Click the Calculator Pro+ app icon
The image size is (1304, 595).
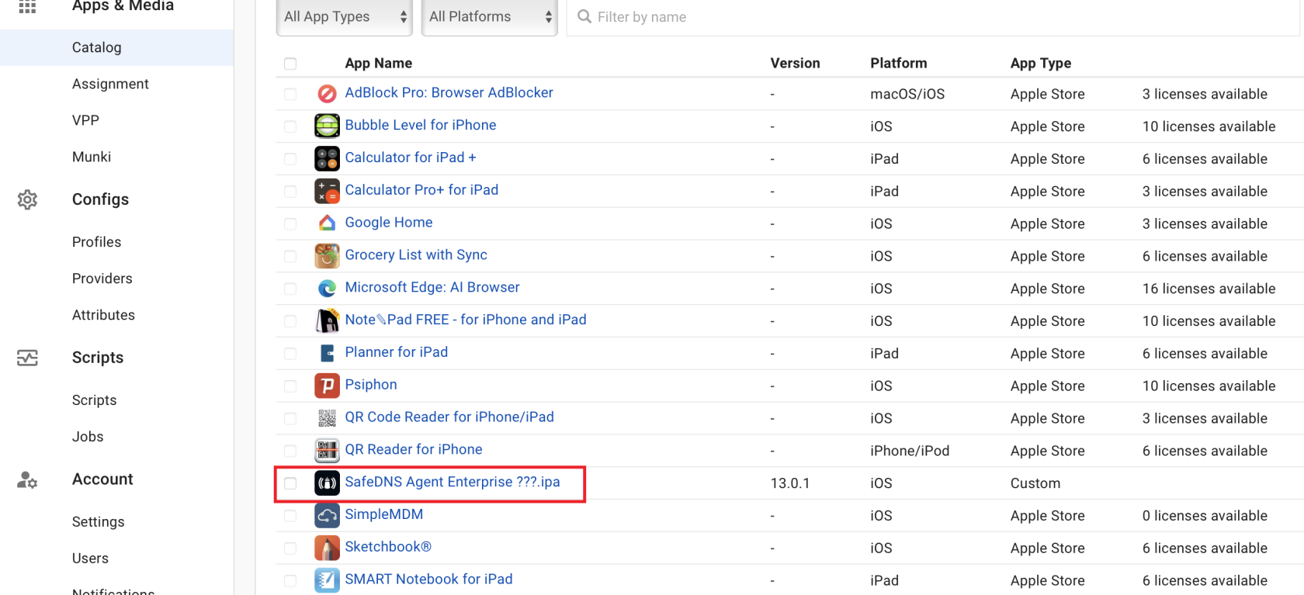click(x=327, y=191)
